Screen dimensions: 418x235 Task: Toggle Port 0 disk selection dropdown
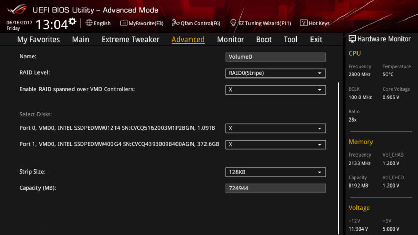tap(275, 128)
